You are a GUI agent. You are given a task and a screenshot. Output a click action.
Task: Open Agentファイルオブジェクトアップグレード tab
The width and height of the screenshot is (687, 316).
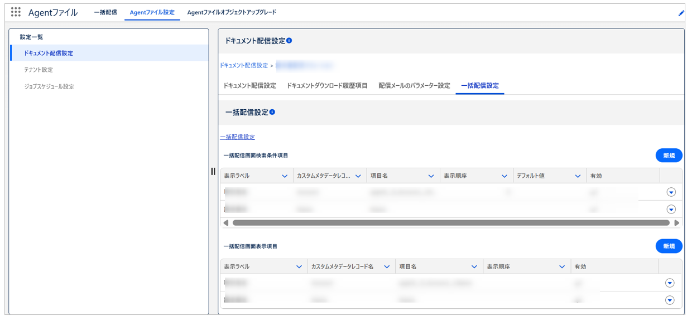[232, 12]
